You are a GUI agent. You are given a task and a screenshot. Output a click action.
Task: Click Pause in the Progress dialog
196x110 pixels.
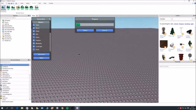pos(85,30)
